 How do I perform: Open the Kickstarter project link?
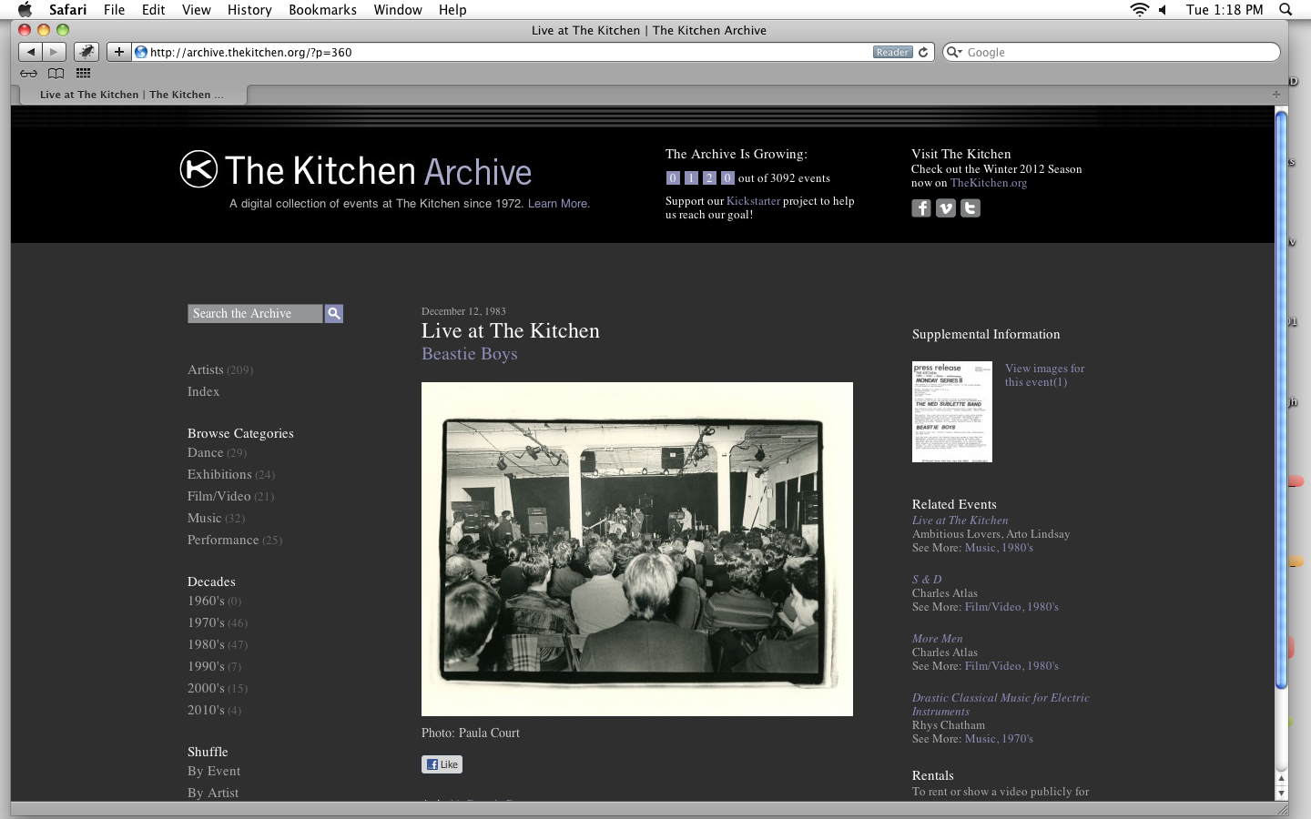click(753, 201)
